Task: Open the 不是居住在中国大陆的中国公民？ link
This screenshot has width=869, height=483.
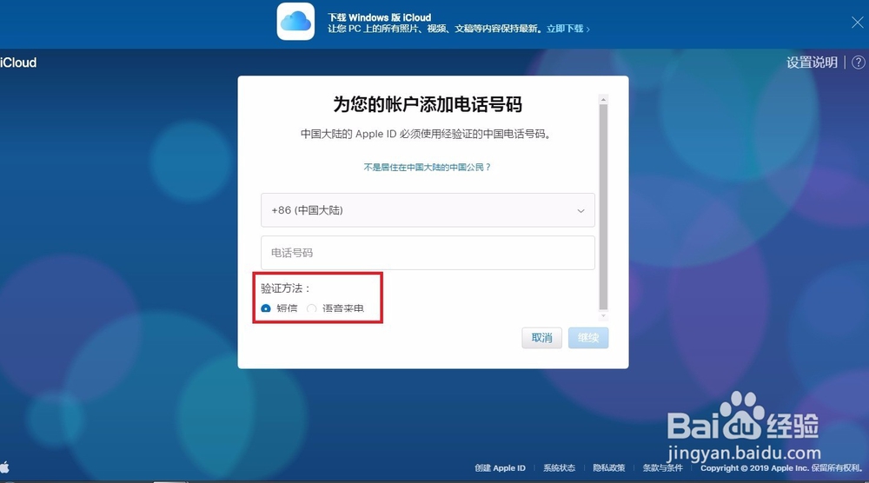Action: (428, 167)
